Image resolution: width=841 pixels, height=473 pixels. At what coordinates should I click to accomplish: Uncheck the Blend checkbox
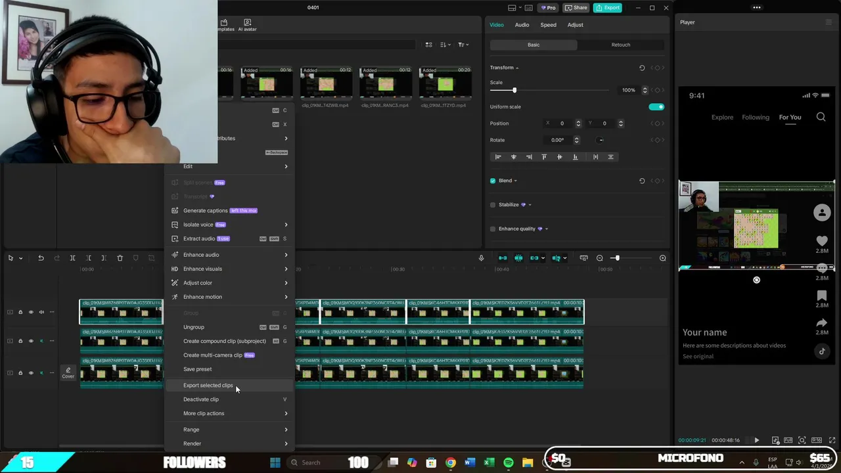pos(493,181)
